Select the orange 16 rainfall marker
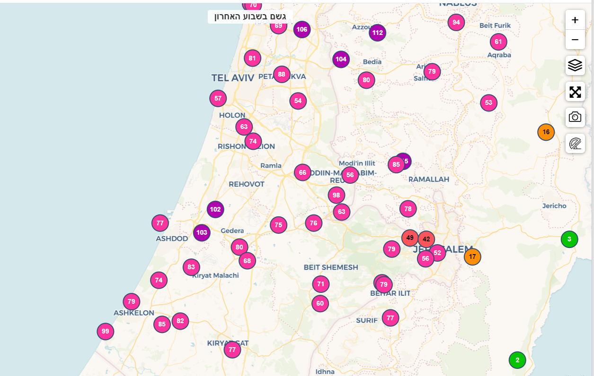The width and height of the screenshot is (594, 376). click(x=546, y=132)
